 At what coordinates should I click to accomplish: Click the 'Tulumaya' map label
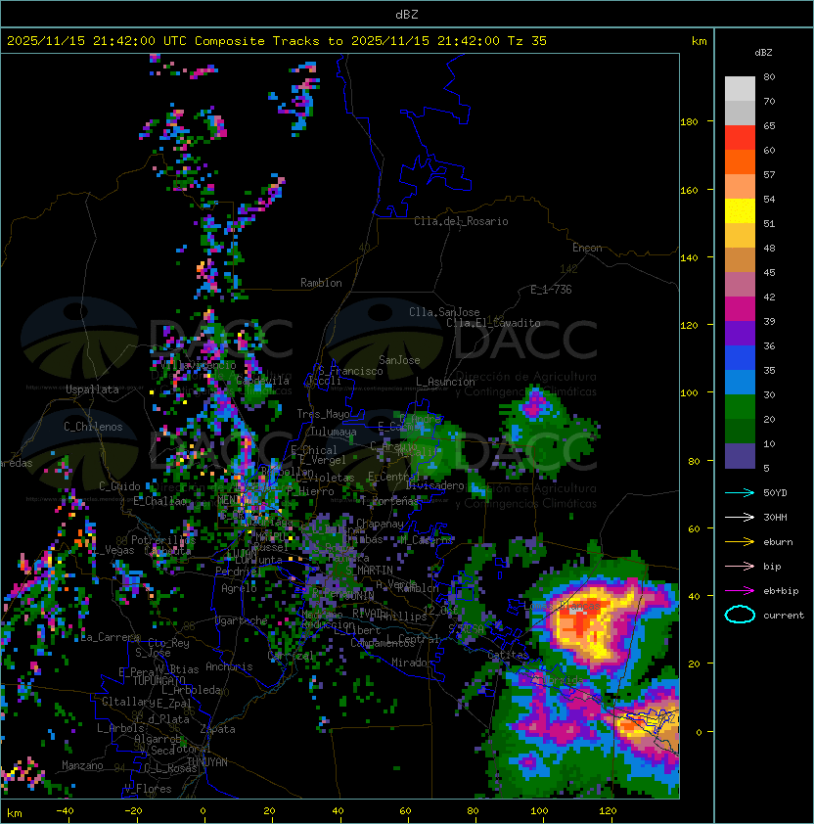pos(334,432)
